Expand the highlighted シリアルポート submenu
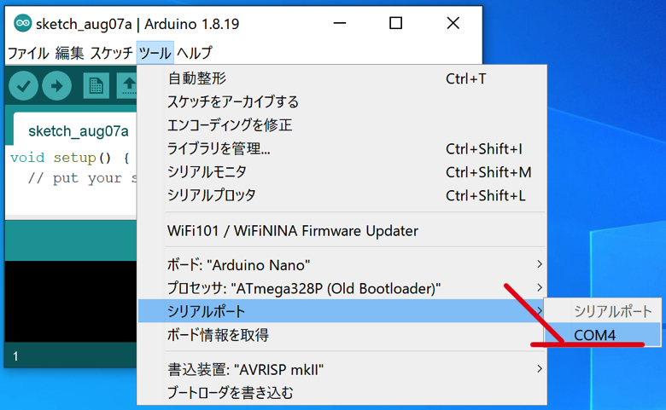The image size is (666, 410). (x=342, y=311)
